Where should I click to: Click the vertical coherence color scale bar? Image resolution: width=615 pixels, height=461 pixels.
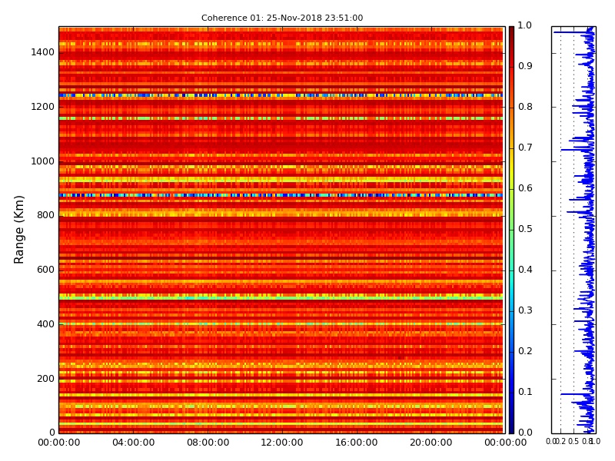[x=511, y=230]
